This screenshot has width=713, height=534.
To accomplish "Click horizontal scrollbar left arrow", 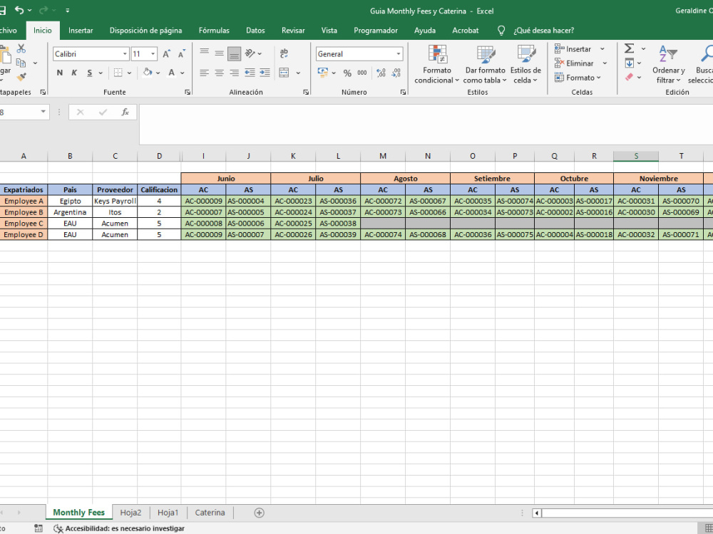I will coord(537,513).
